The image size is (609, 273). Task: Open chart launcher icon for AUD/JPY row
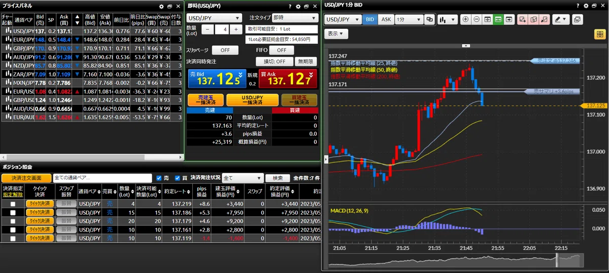click(8, 57)
